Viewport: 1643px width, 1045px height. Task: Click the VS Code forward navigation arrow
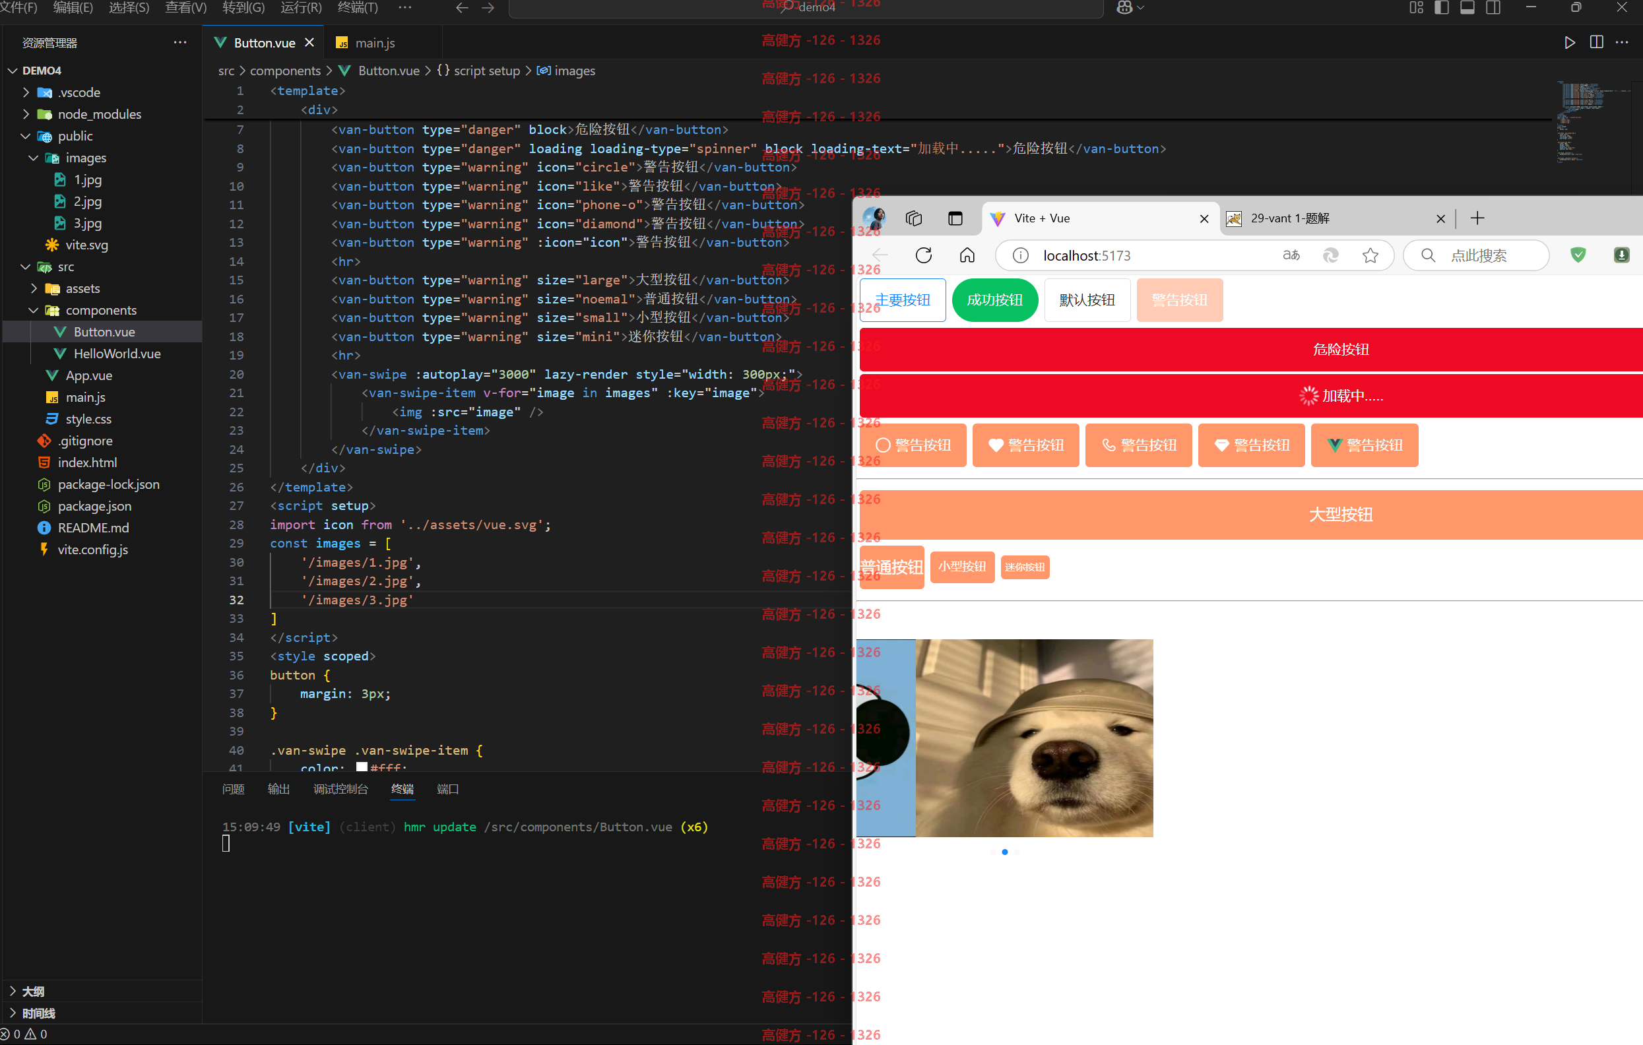(x=488, y=7)
